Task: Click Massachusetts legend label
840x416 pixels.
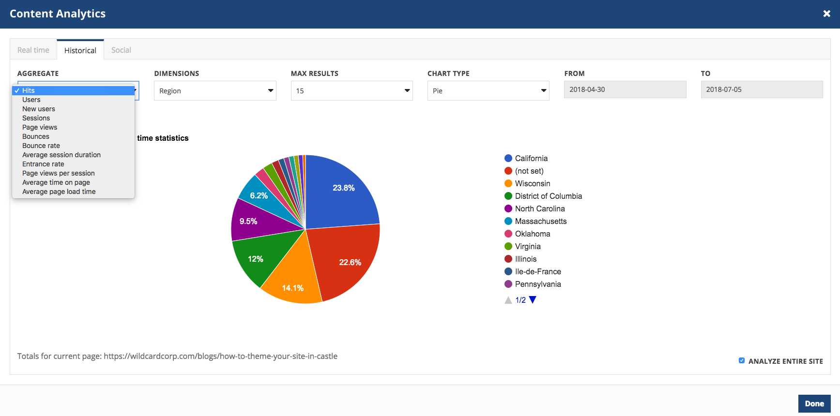Action: click(541, 221)
